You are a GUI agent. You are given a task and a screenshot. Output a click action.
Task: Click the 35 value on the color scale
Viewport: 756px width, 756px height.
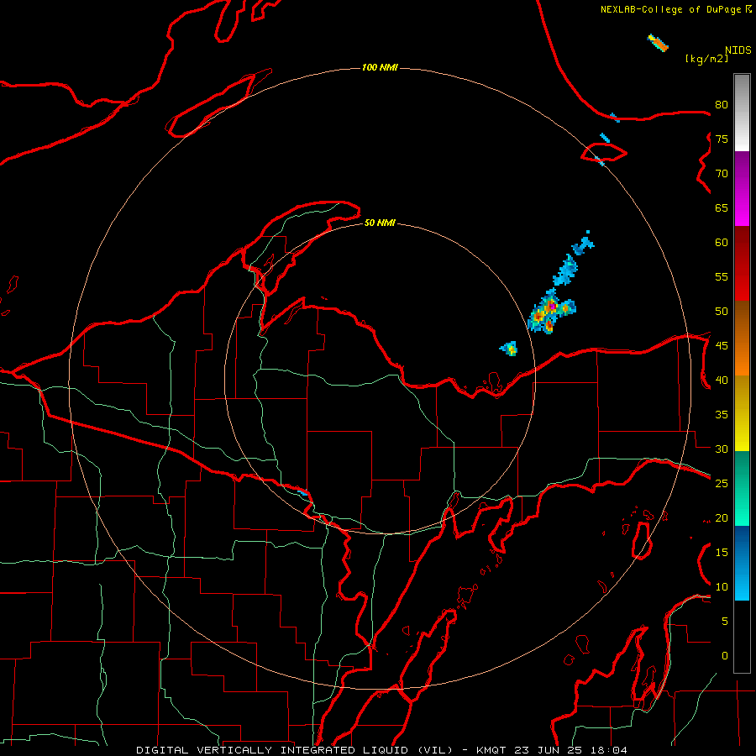[x=722, y=415]
